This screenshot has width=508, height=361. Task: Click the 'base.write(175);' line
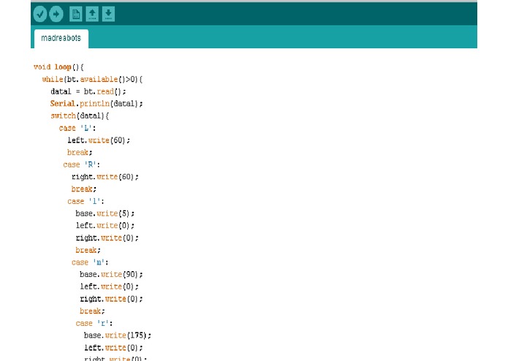click(118, 335)
